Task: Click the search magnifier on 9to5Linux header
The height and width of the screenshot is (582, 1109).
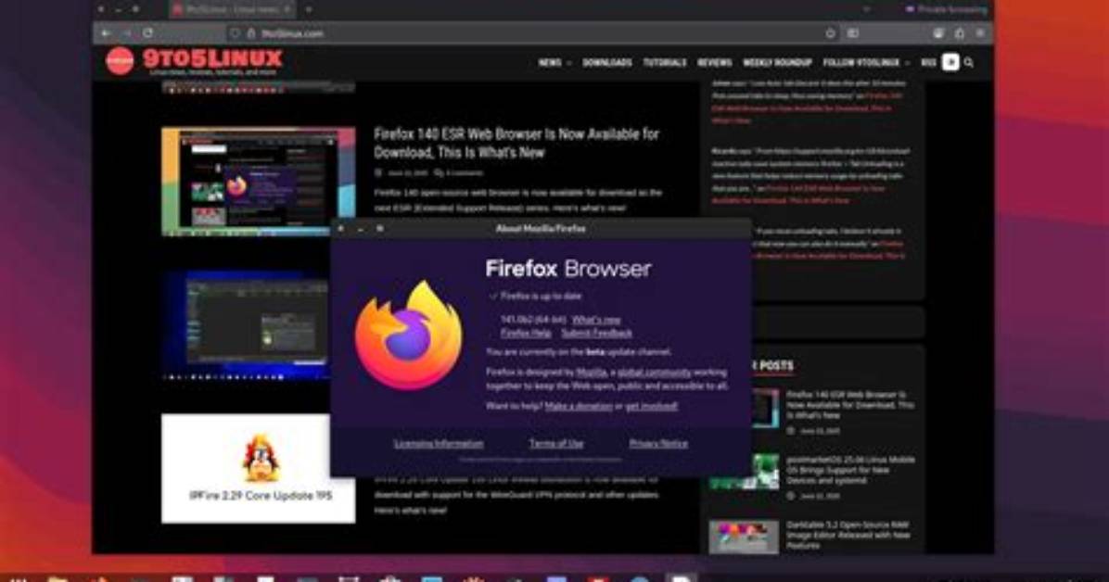Action: (968, 63)
